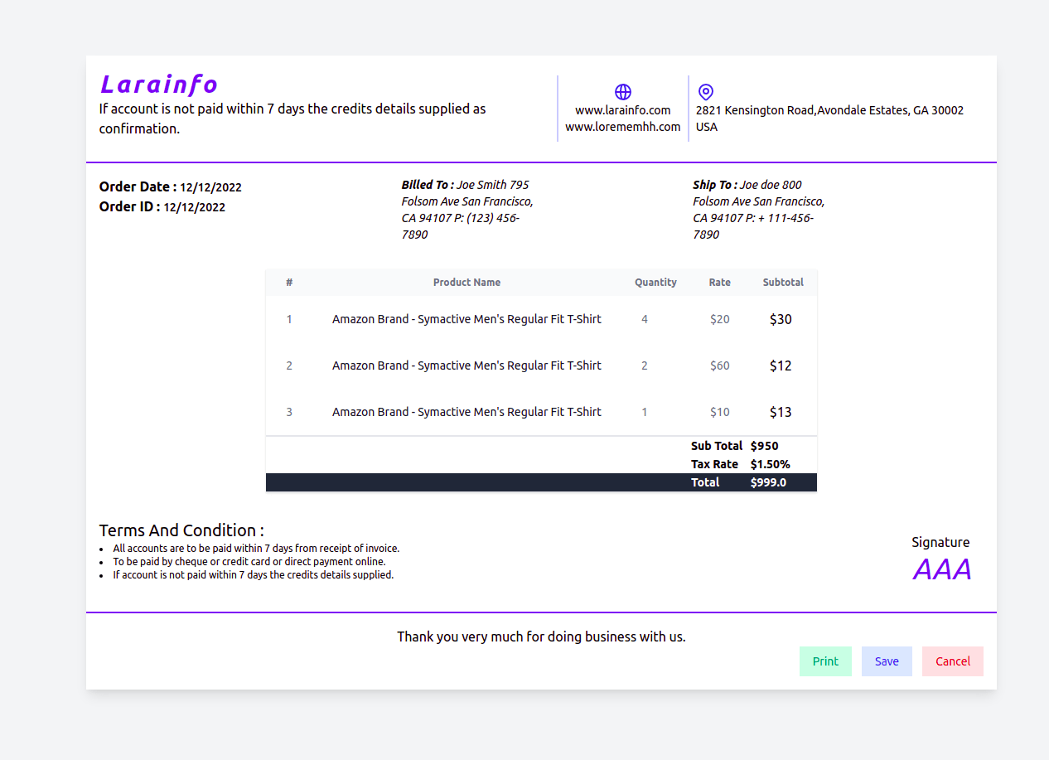This screenshot has width=1049, height=760.
Task: Click the Product Name column header
Action: 466,282
